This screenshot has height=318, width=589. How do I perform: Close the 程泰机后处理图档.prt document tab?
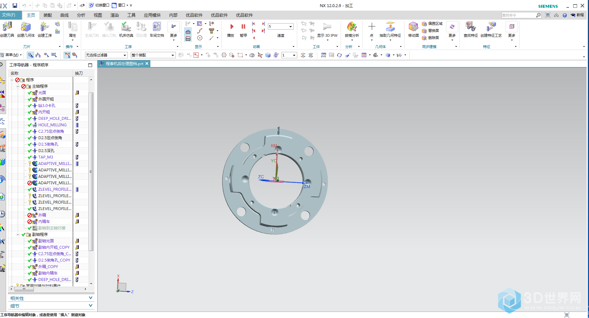pyautogui.click(x=147, y=64)
